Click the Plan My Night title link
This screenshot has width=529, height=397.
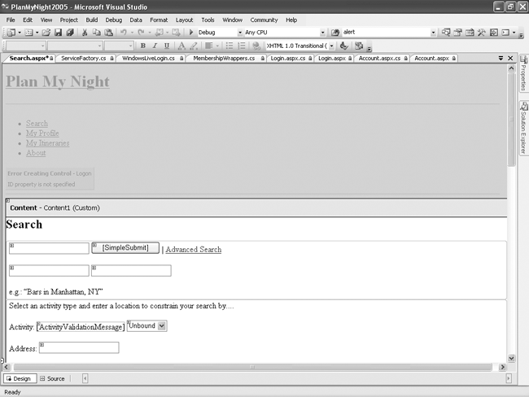[x=58, y=81]
